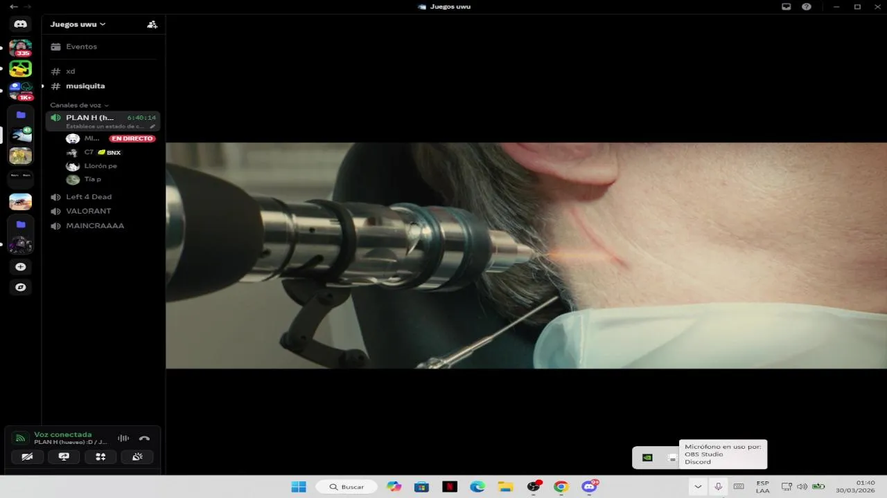Expand hidden system tray icons chevron

click(x=698, y=487)
